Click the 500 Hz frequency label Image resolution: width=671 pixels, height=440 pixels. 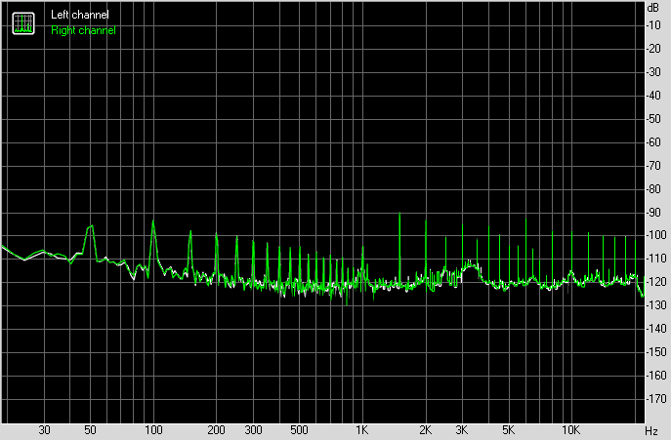point(299,430)
